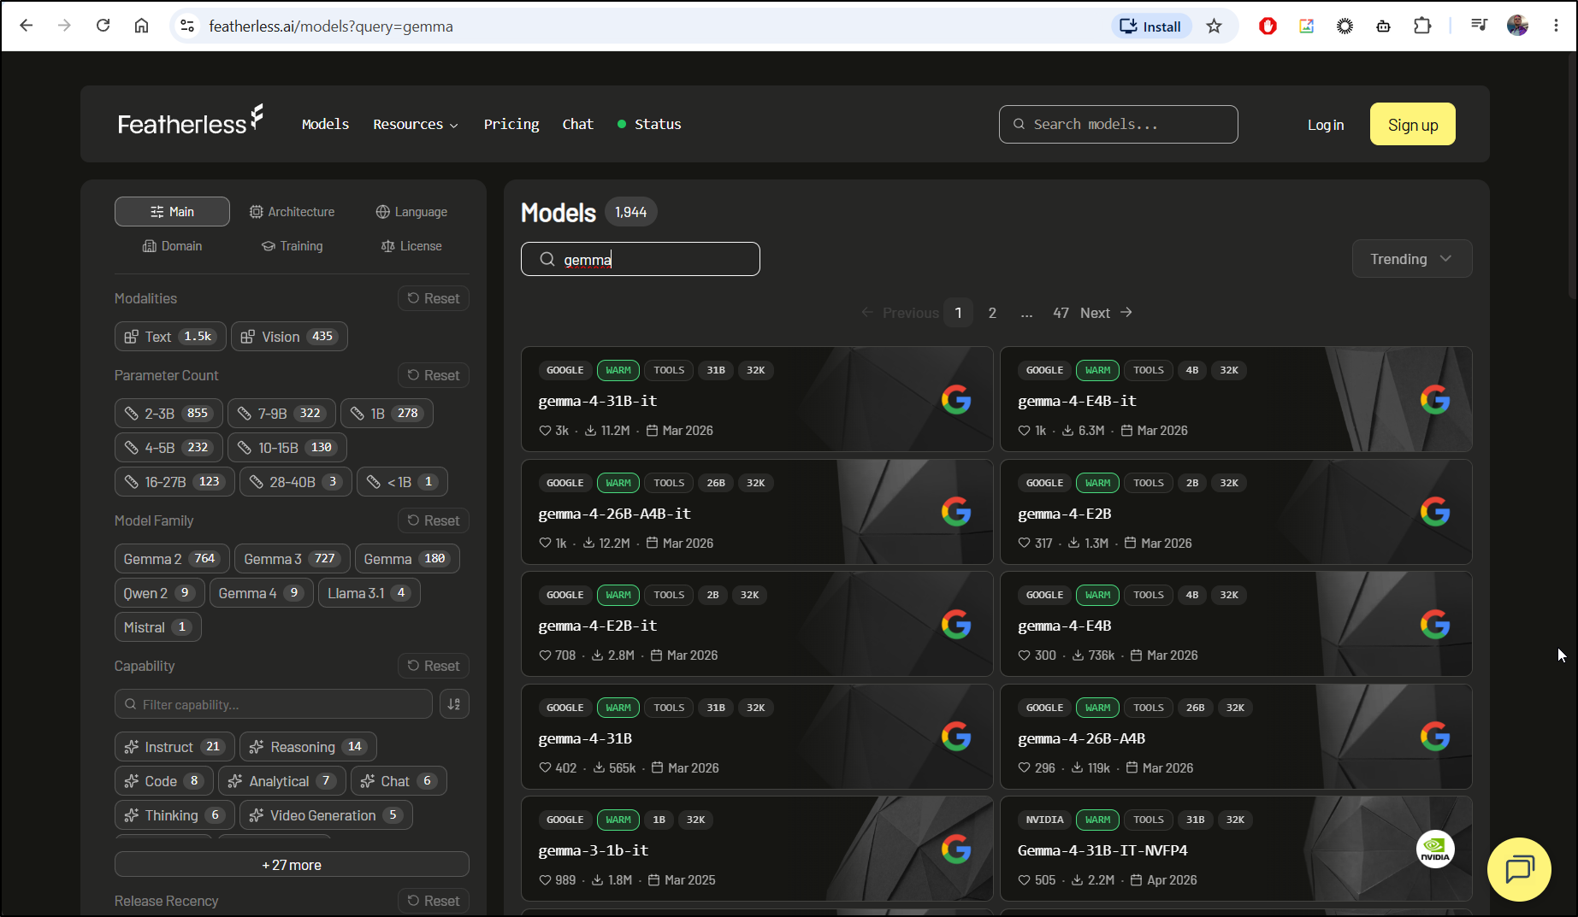Click the sunburst extension icon in toolbar
The width and height of the screenshot is (1578, 917).
(1345, 26)
